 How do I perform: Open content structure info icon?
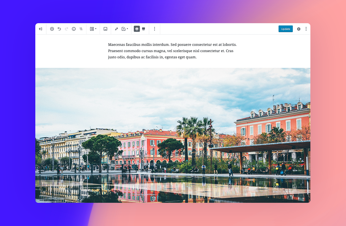click(74, 29)
